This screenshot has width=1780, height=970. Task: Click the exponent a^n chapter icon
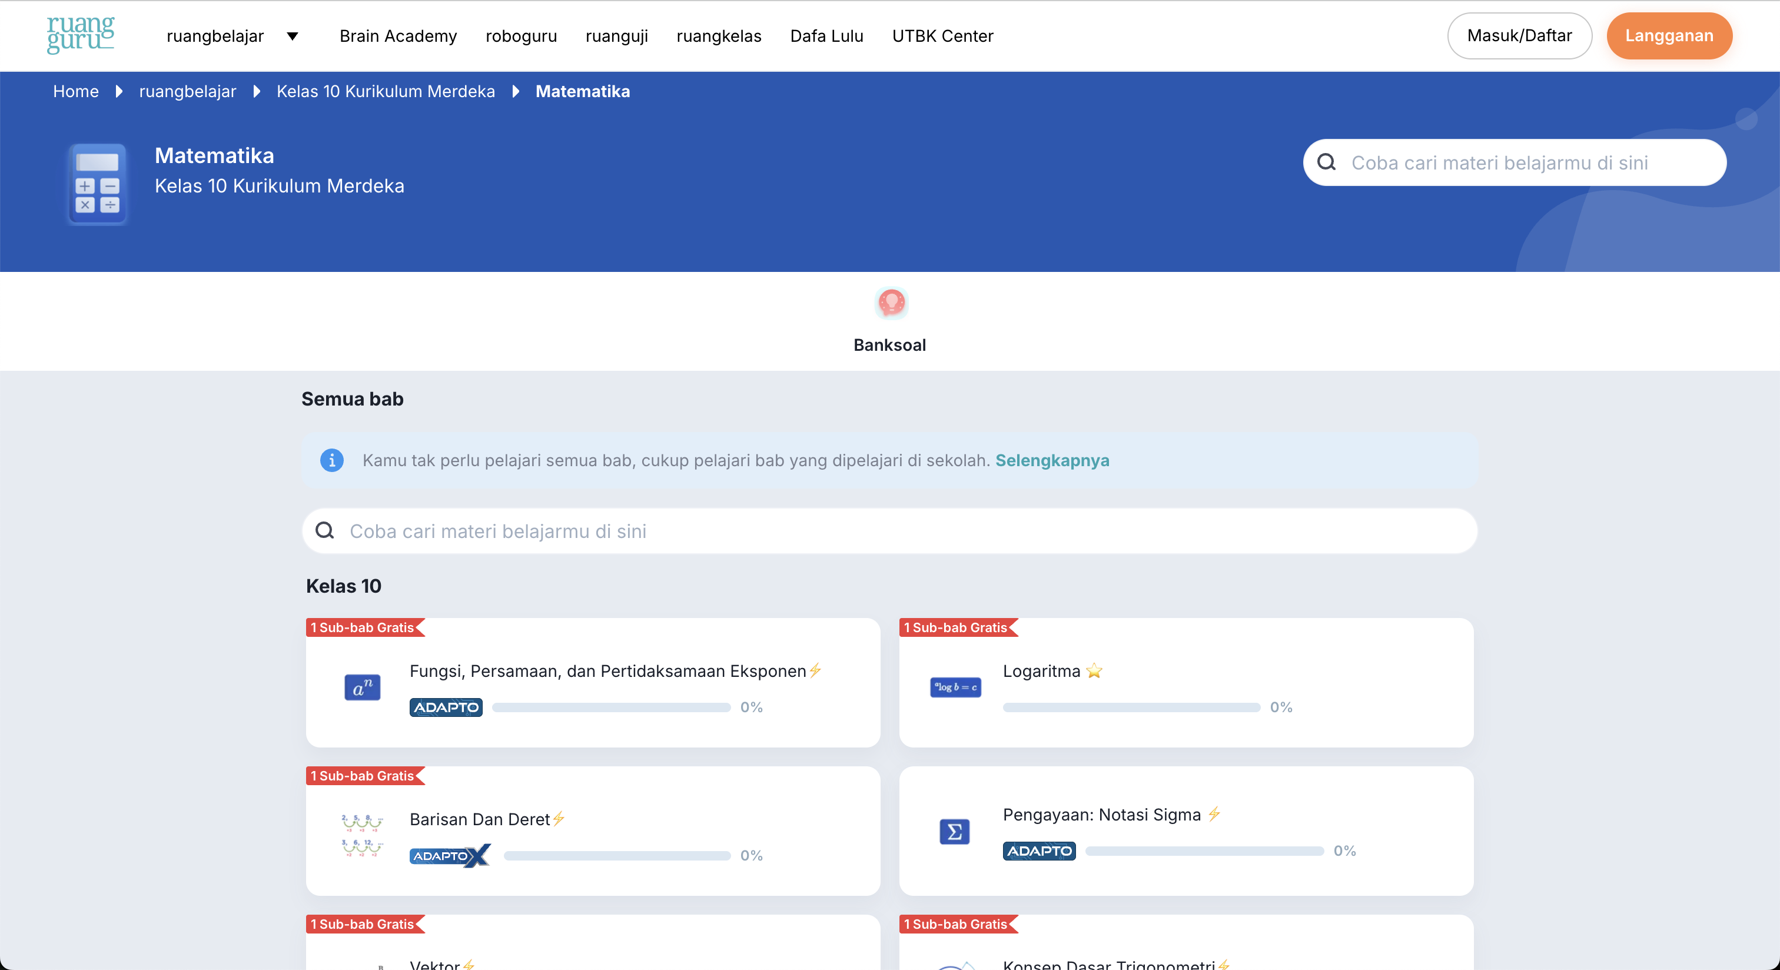(362, 687)
